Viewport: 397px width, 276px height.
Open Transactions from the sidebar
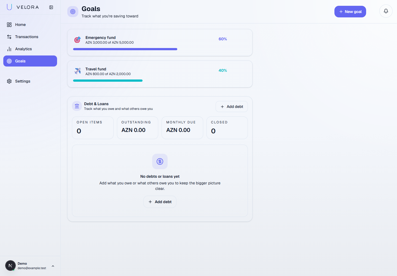[30, 37]
